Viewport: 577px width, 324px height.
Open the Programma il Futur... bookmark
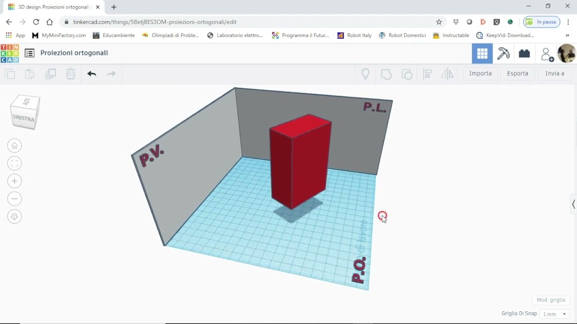point(300,35)
